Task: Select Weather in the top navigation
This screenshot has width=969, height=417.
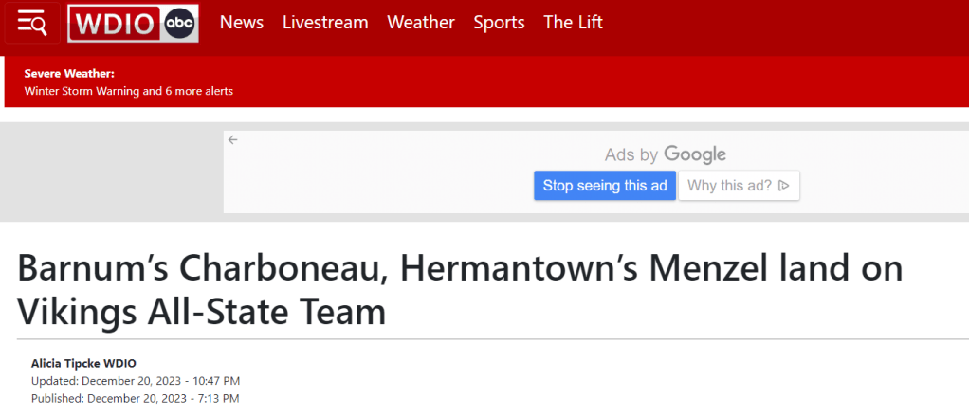Action: click(x=421, y=23)
